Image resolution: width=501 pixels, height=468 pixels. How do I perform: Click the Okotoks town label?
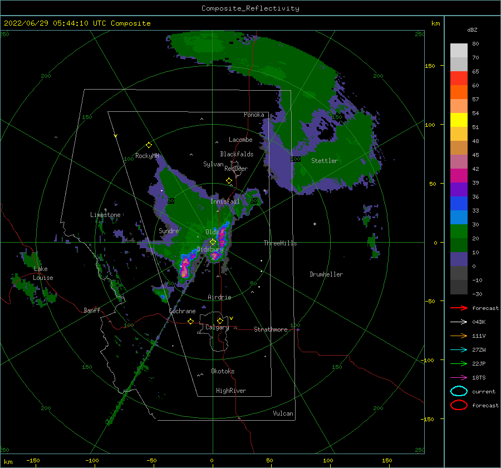(223, 371)
